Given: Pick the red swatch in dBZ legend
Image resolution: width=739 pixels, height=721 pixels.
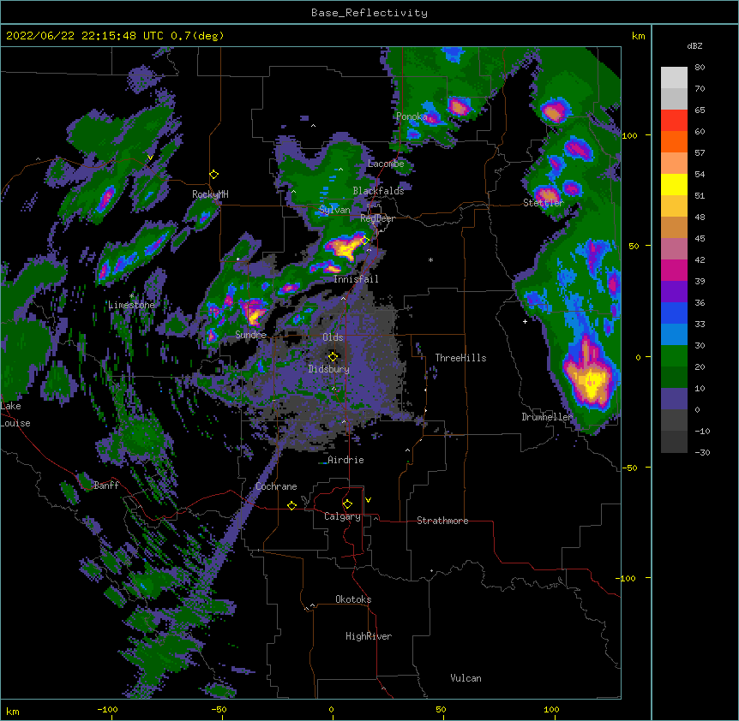Looking at the screenshot, I should pos(674,121).
